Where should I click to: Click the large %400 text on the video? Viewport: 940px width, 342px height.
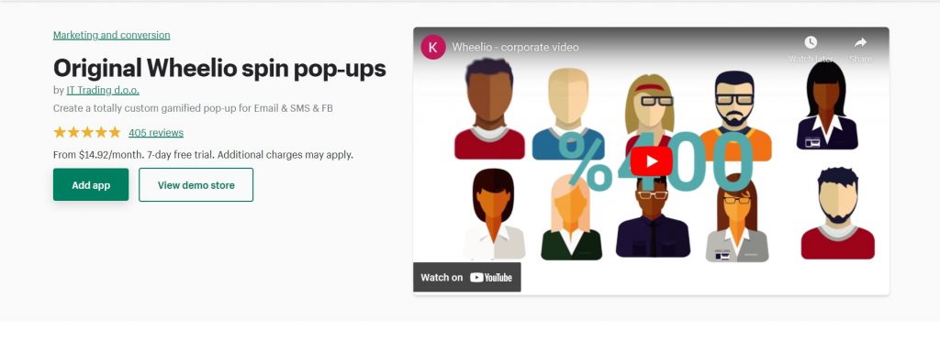(x=657, y=160)
